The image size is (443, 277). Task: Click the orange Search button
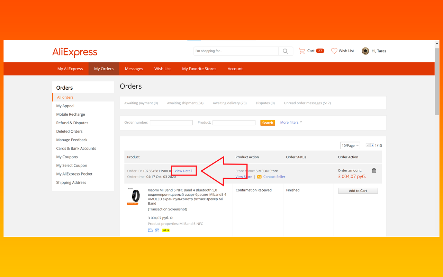pos(268,123)
